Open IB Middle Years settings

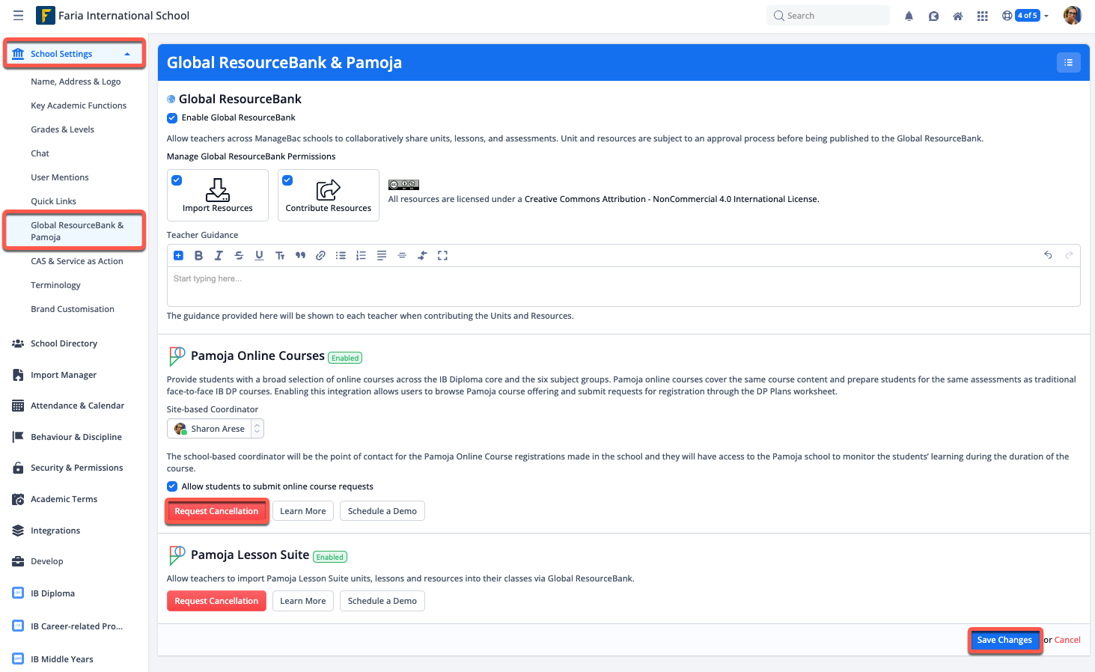click(62, 659)
